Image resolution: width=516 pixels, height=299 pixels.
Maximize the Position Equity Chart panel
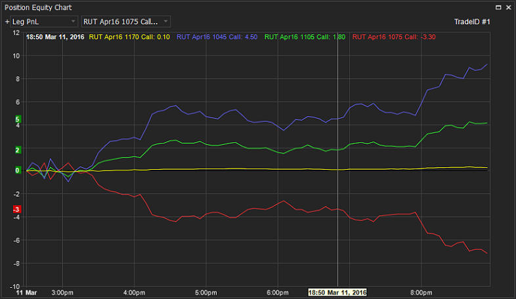498,7
